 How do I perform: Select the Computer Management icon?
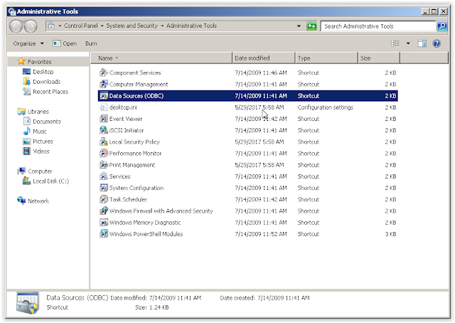pyautogui.click(x=104, y=84)
